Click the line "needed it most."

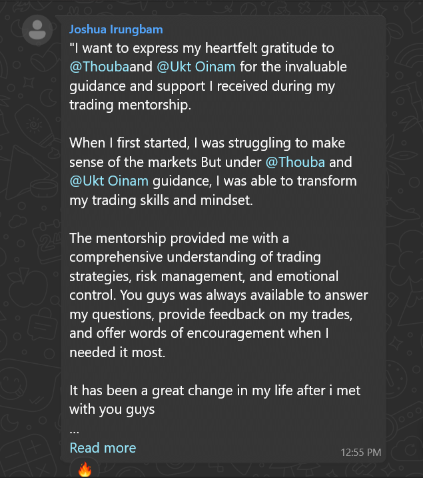tap(117, 352)
